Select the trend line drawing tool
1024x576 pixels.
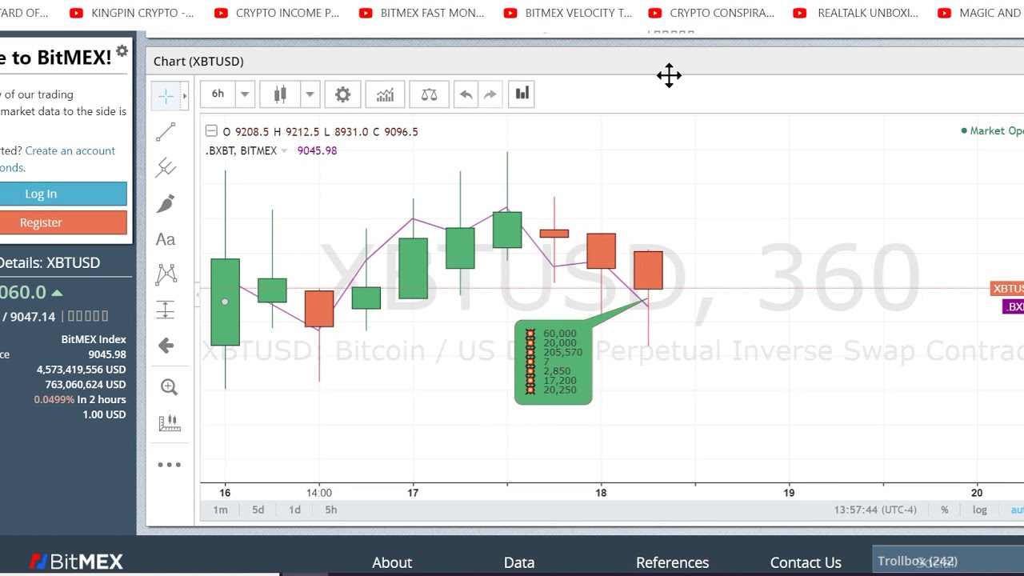coord(166,132)
